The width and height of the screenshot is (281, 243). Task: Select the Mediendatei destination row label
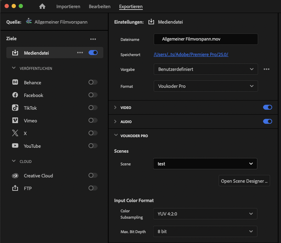click(36, 53)
